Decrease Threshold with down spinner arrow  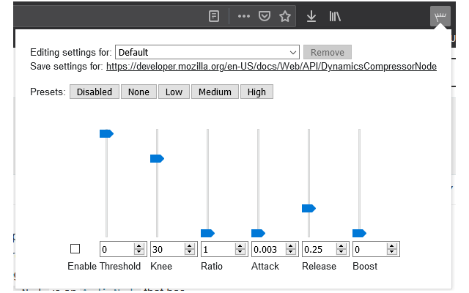coord(139,252)
